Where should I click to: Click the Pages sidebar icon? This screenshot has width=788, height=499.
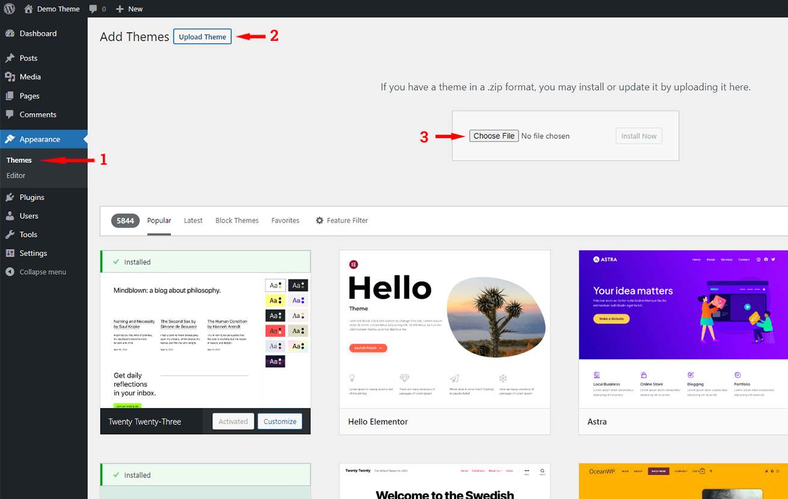(10, 96)
